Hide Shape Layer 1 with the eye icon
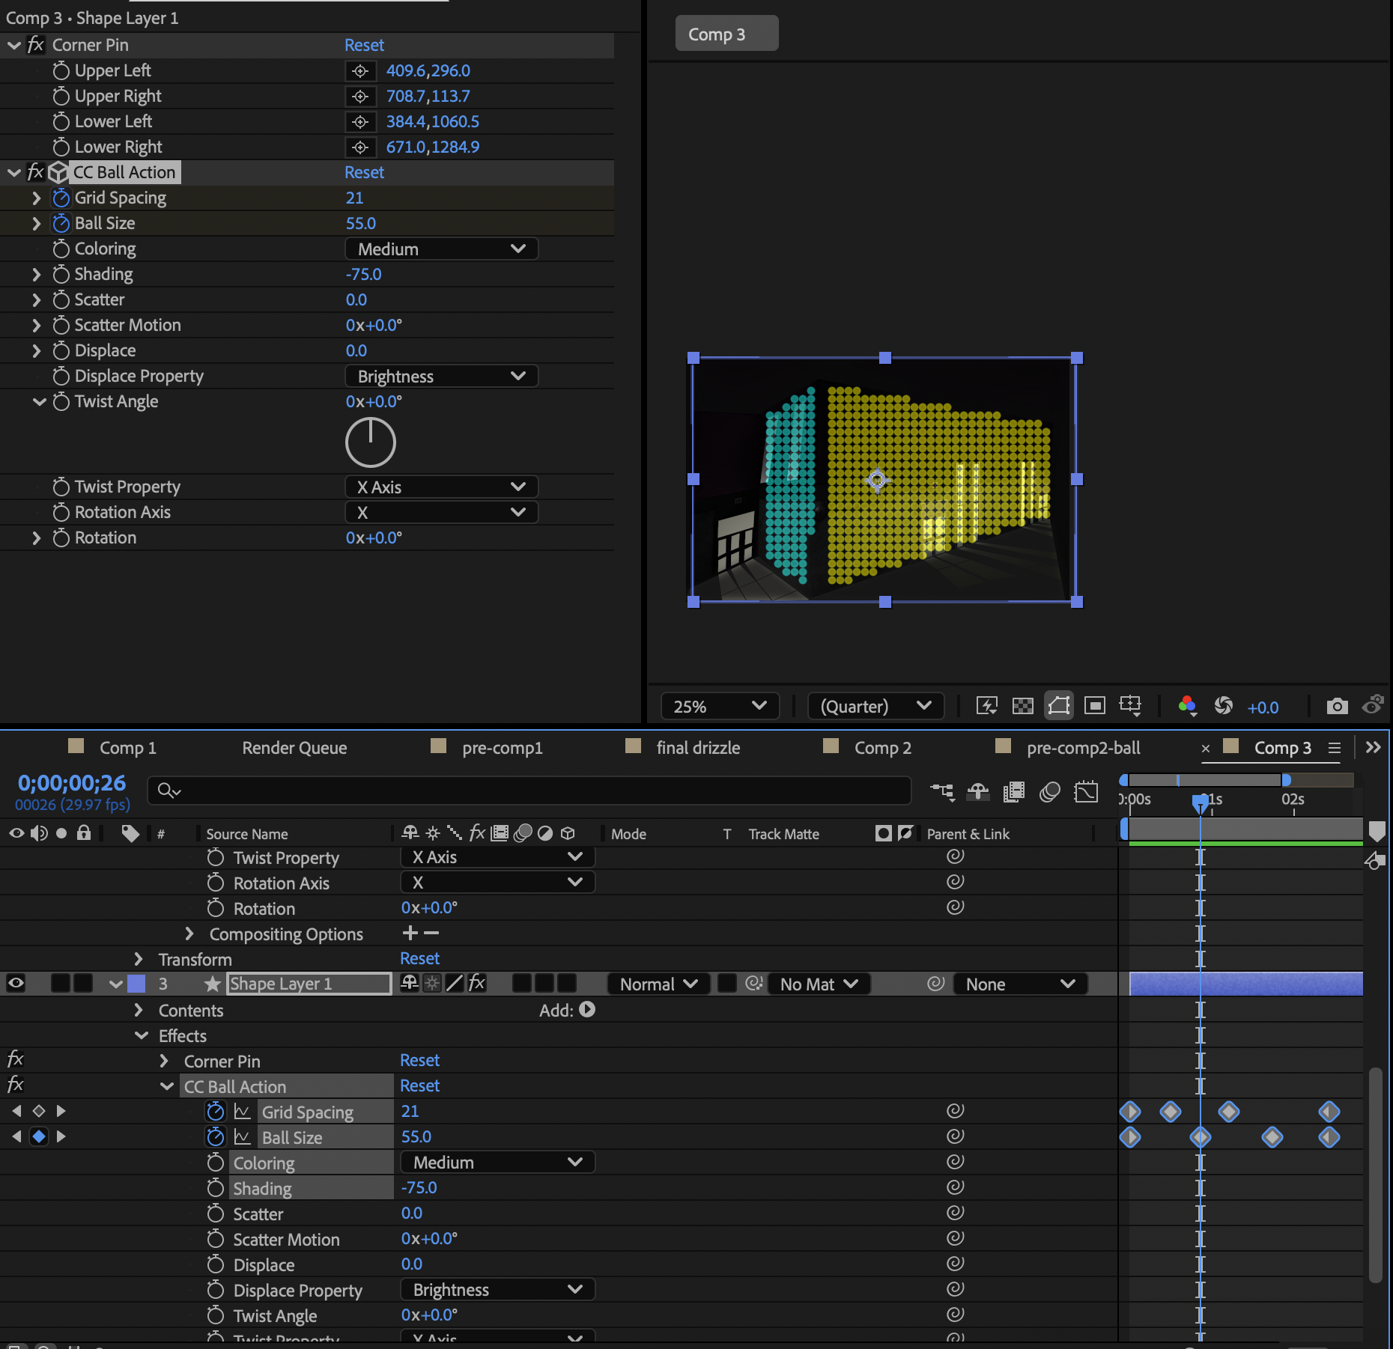 click(x=16, y=983)
